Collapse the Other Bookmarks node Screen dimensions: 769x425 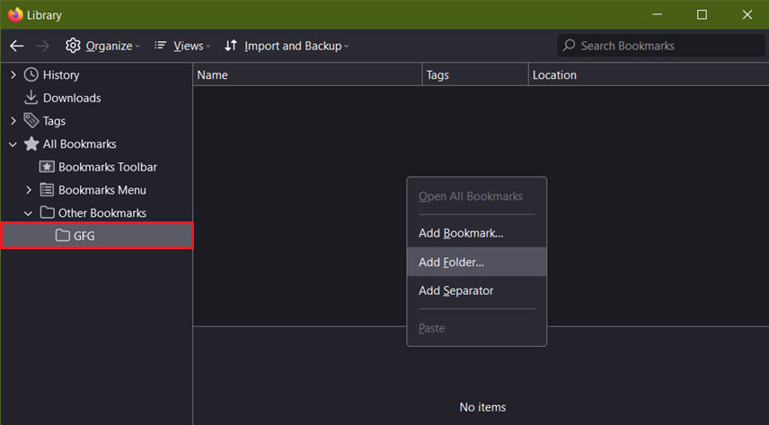(x=29, y=213)
